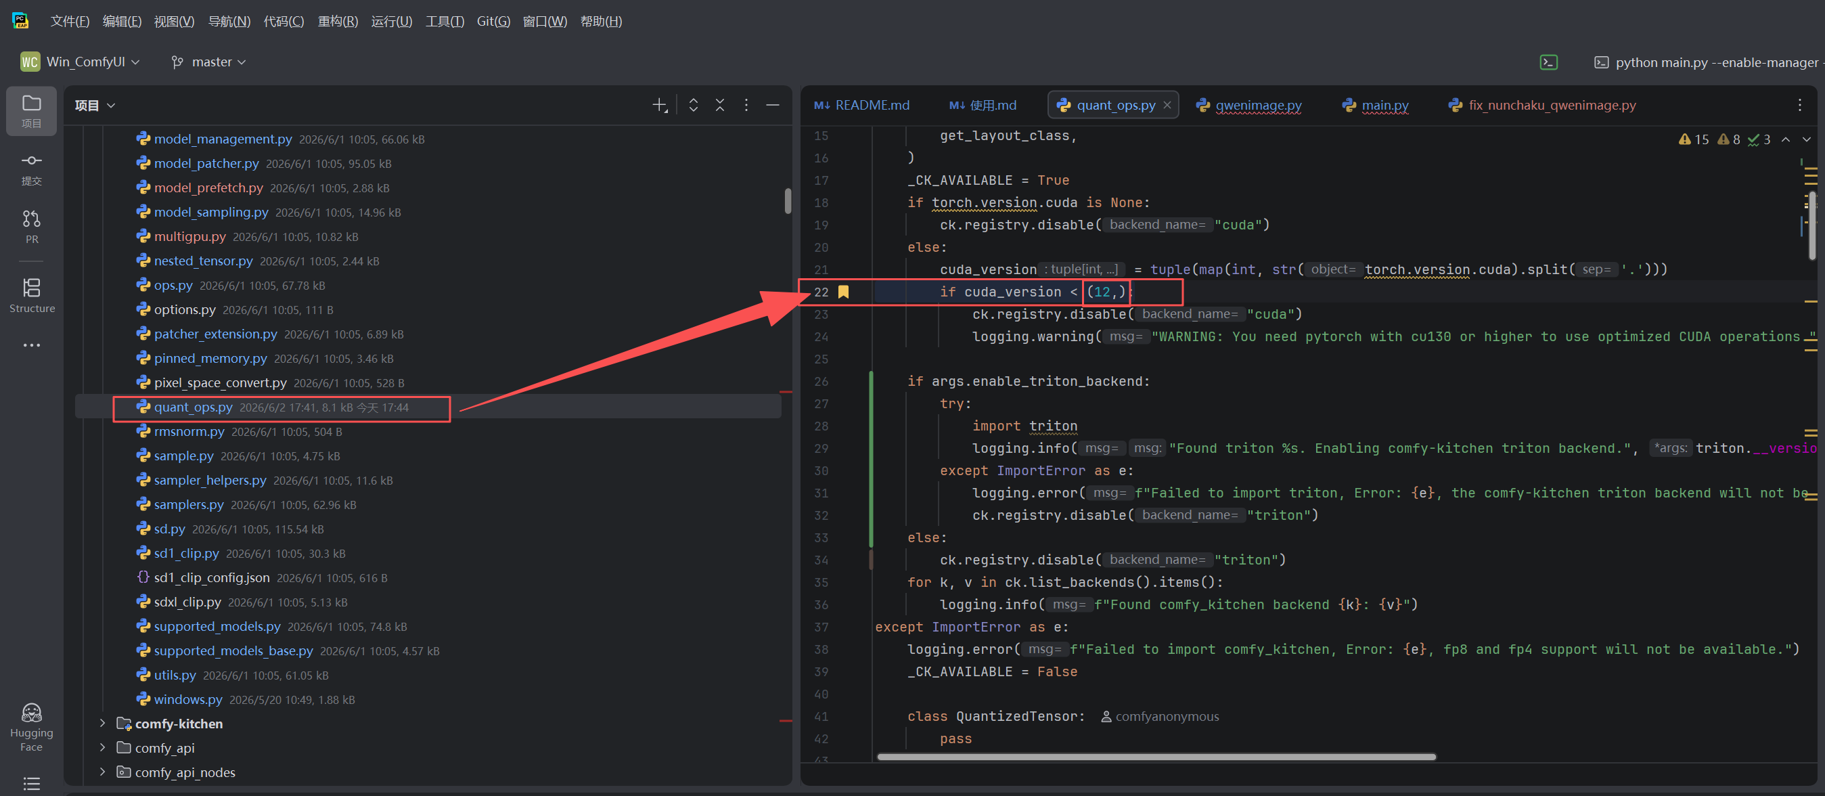Open the Project tool window icon
This screenshot has height=796, width=1825.
(x=31, y=110)
